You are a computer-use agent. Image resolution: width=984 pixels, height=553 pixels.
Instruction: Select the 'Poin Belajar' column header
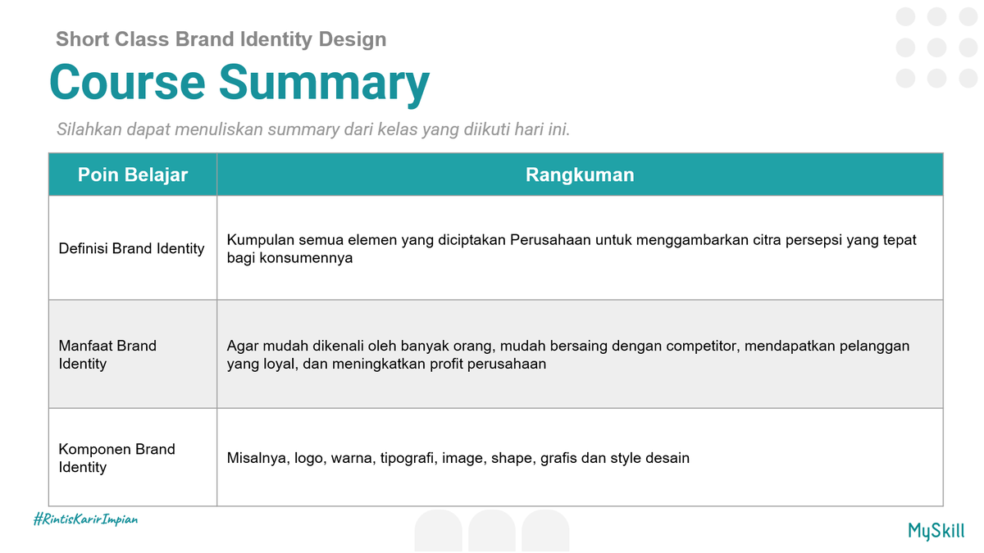pyautogui.click(x=133, y=175)
